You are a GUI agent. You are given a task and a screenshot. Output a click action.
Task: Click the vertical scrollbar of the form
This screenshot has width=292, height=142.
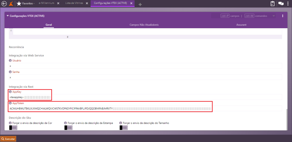pos(287,120)
